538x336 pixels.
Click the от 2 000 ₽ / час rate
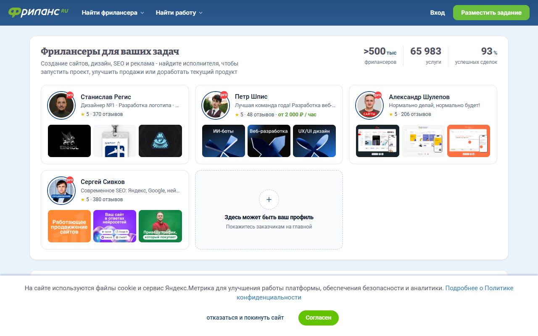click(x=297, y=114)
